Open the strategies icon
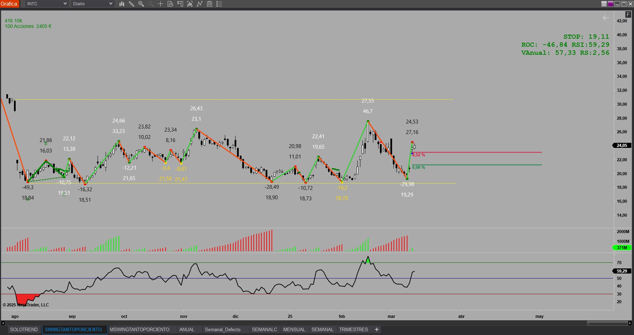This screenshot has height=335, width=634. [200, 4]
